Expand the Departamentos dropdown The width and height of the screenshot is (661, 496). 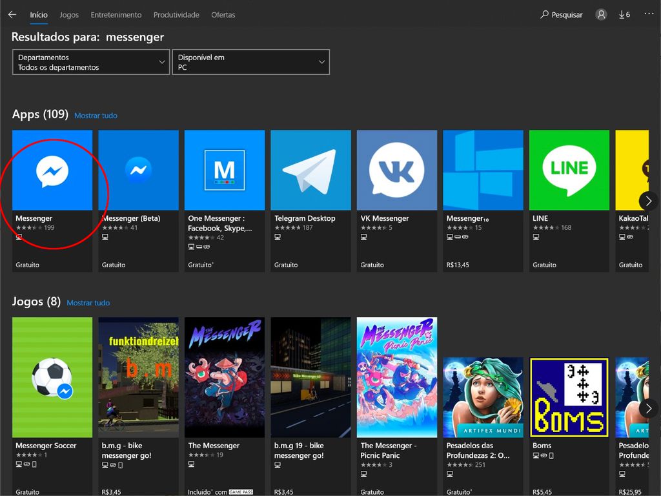91,62
